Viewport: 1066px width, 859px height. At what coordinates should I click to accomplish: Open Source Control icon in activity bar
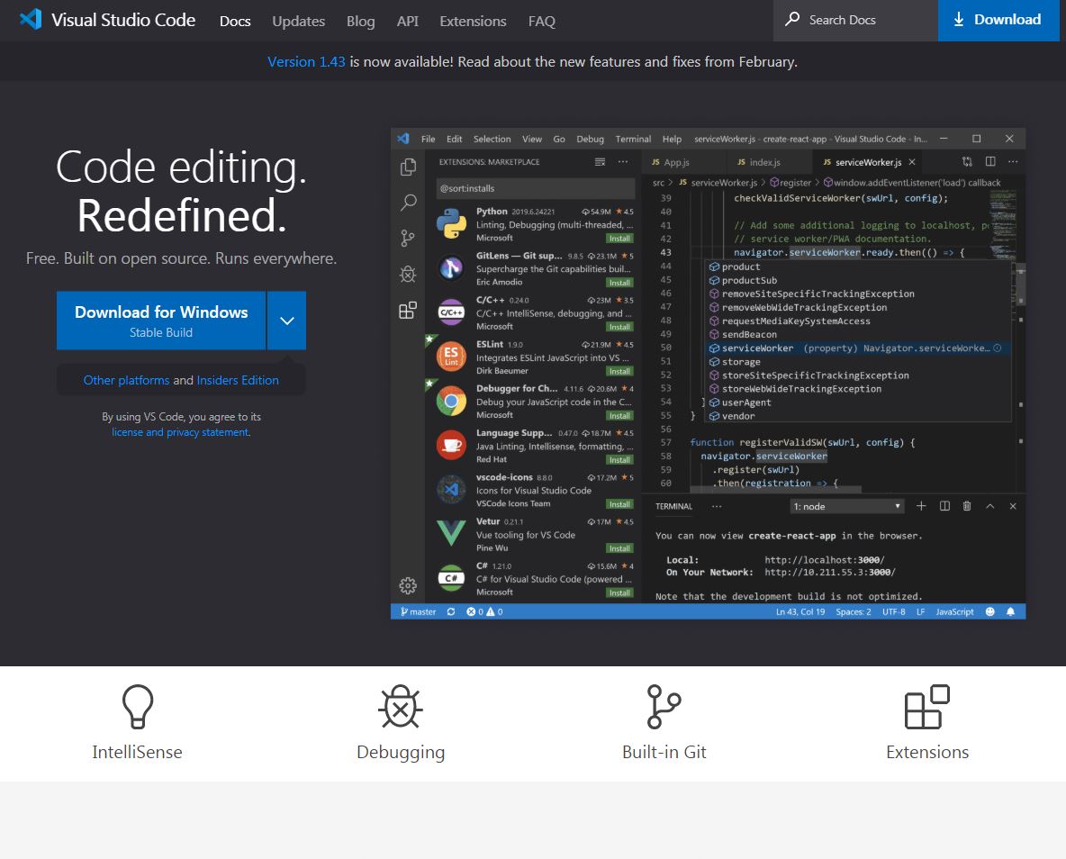[408, 238]
